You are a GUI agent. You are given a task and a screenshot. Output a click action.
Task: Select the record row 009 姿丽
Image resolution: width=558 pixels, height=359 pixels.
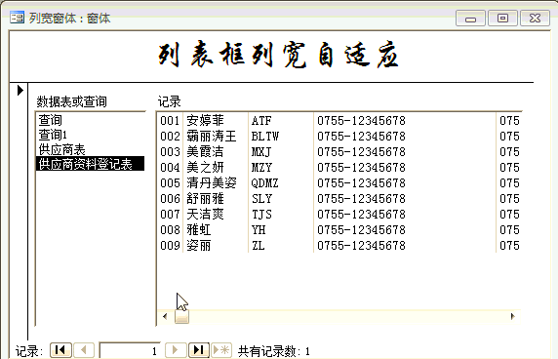click(x=339, y=246)
